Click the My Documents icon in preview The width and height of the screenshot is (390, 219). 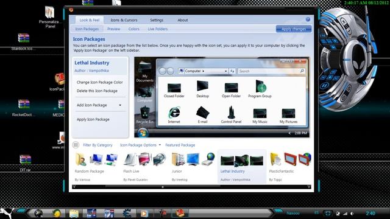[x=145, y=72]
